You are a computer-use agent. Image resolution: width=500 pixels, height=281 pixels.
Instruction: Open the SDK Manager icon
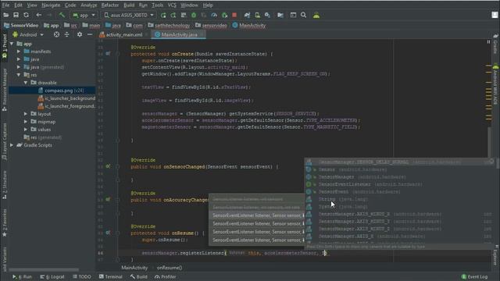[x=267, y=15]
